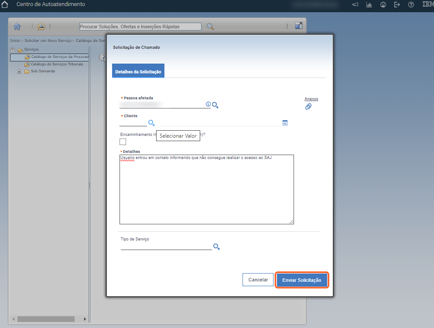
Task: Click the Cliente details menu icon
Action: coord(285,123)
